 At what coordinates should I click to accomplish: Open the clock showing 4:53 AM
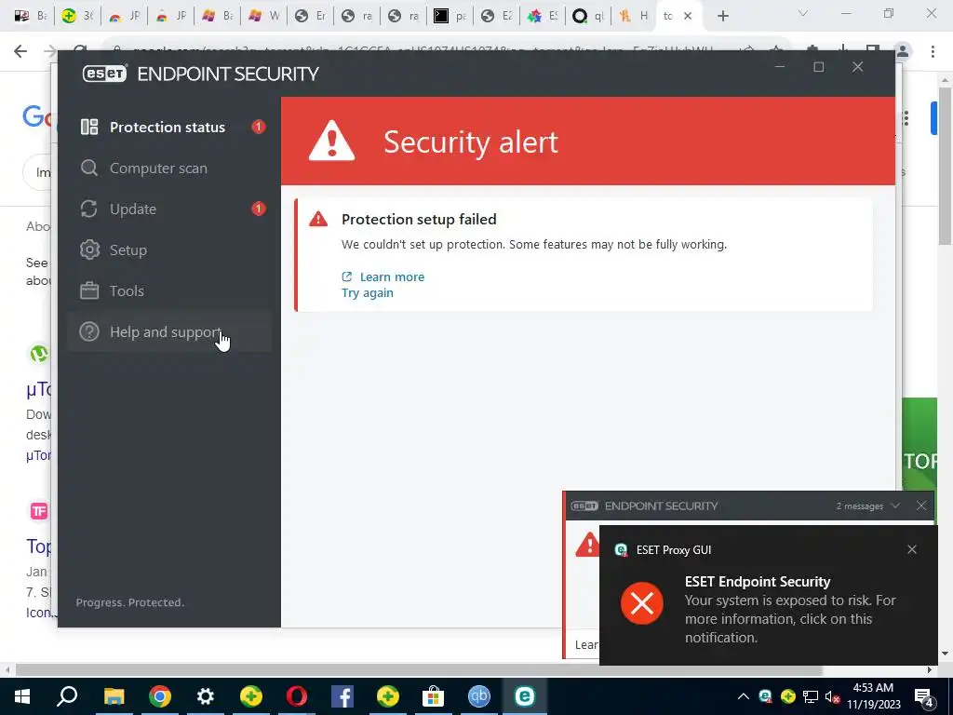pos(873,696)
